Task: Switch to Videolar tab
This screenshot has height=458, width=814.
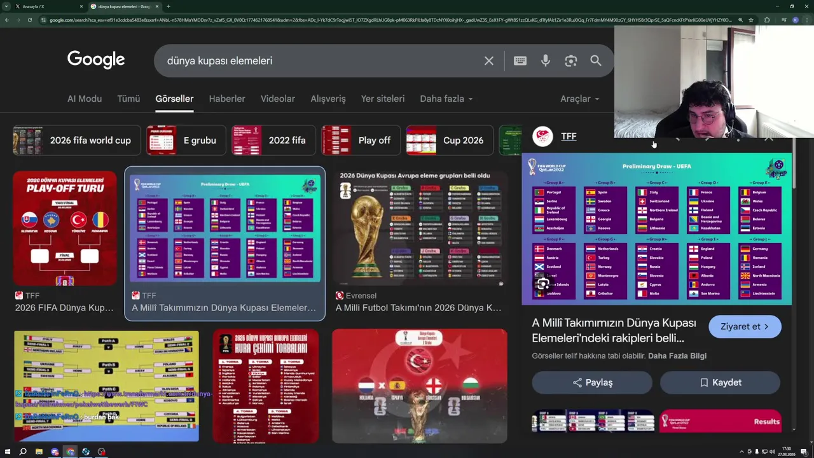Action: 278,99
